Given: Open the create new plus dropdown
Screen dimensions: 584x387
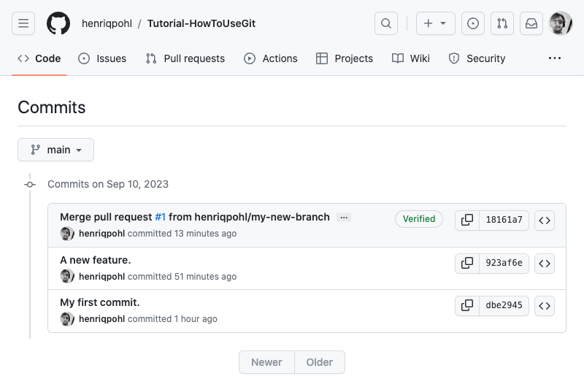Looking at the screenshot, I should [435, 23].
